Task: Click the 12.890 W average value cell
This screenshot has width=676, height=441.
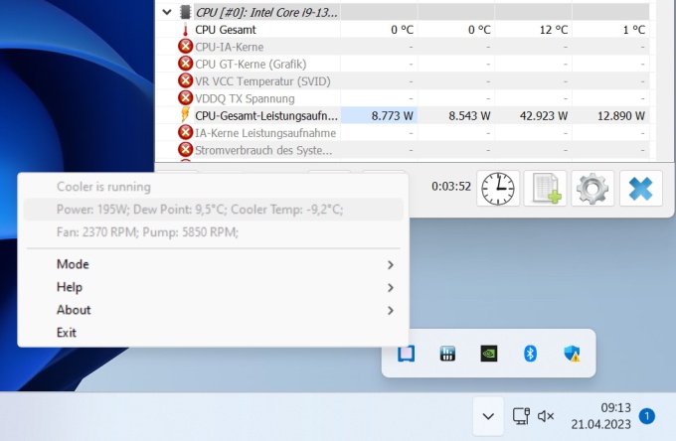Action: pos(611,115)
